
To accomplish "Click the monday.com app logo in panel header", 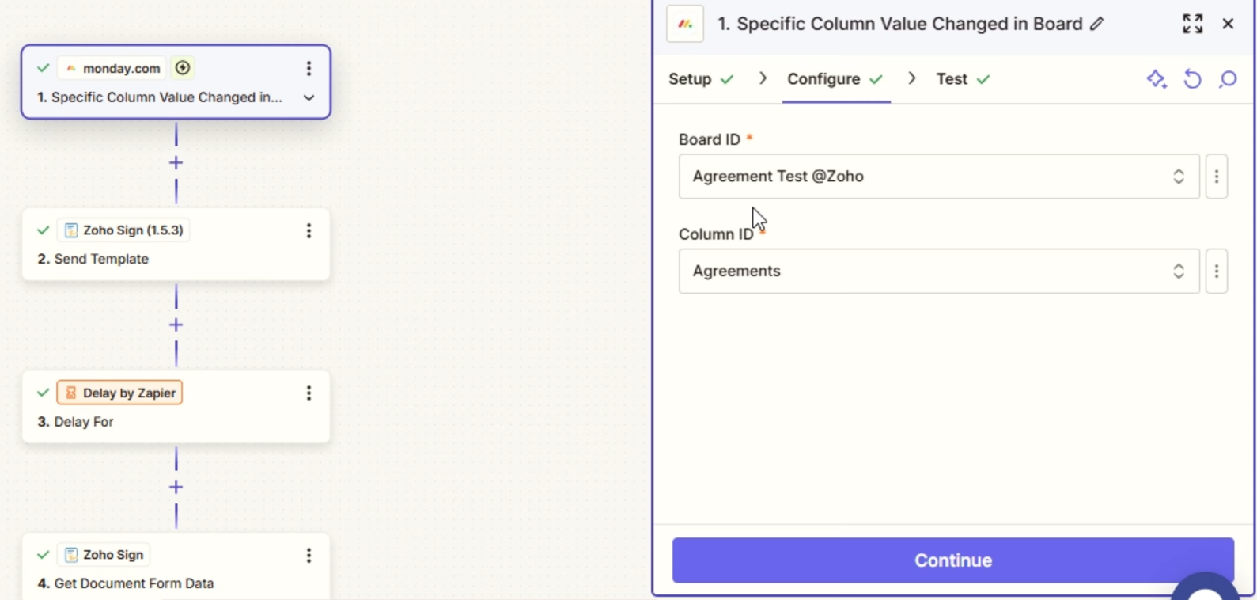I will pyautogui.click(x=685, y=24).
